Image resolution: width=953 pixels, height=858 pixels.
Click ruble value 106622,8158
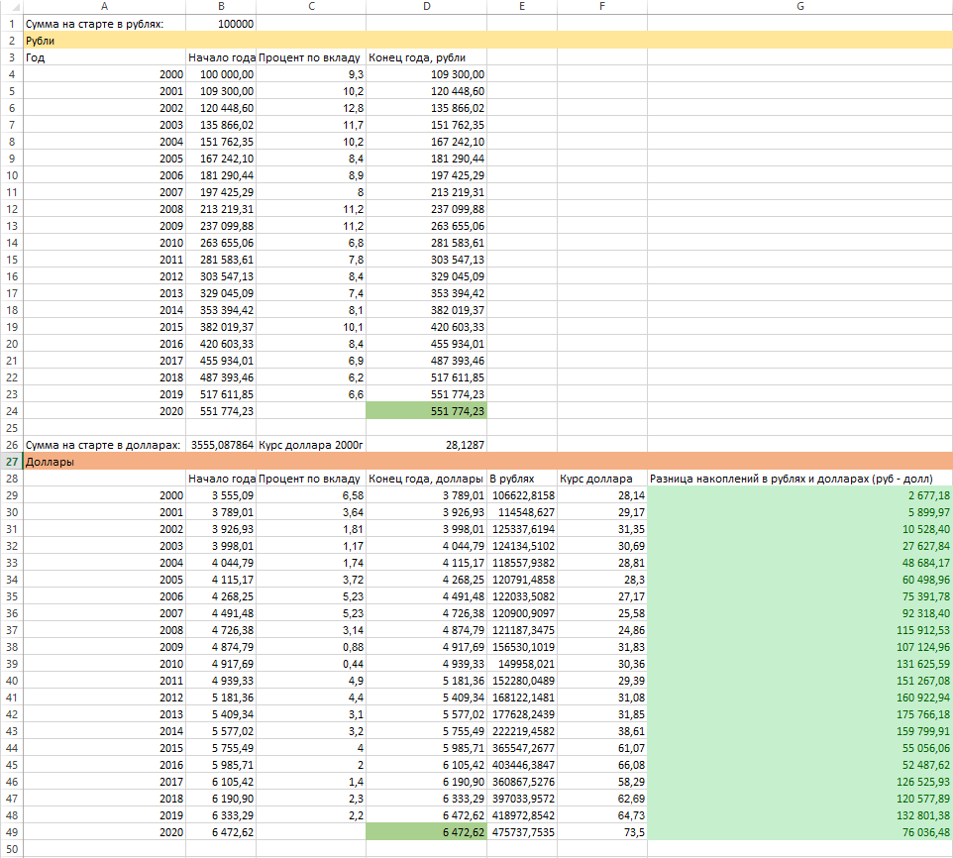[522, 495]
